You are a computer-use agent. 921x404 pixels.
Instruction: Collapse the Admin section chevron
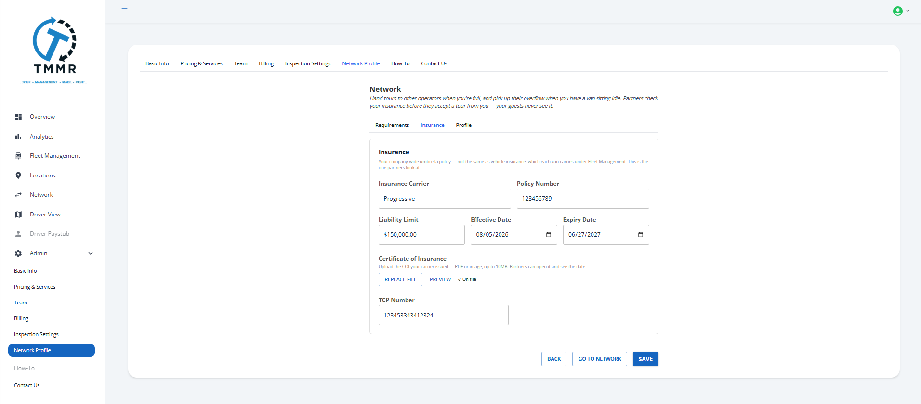pos(90,253)
